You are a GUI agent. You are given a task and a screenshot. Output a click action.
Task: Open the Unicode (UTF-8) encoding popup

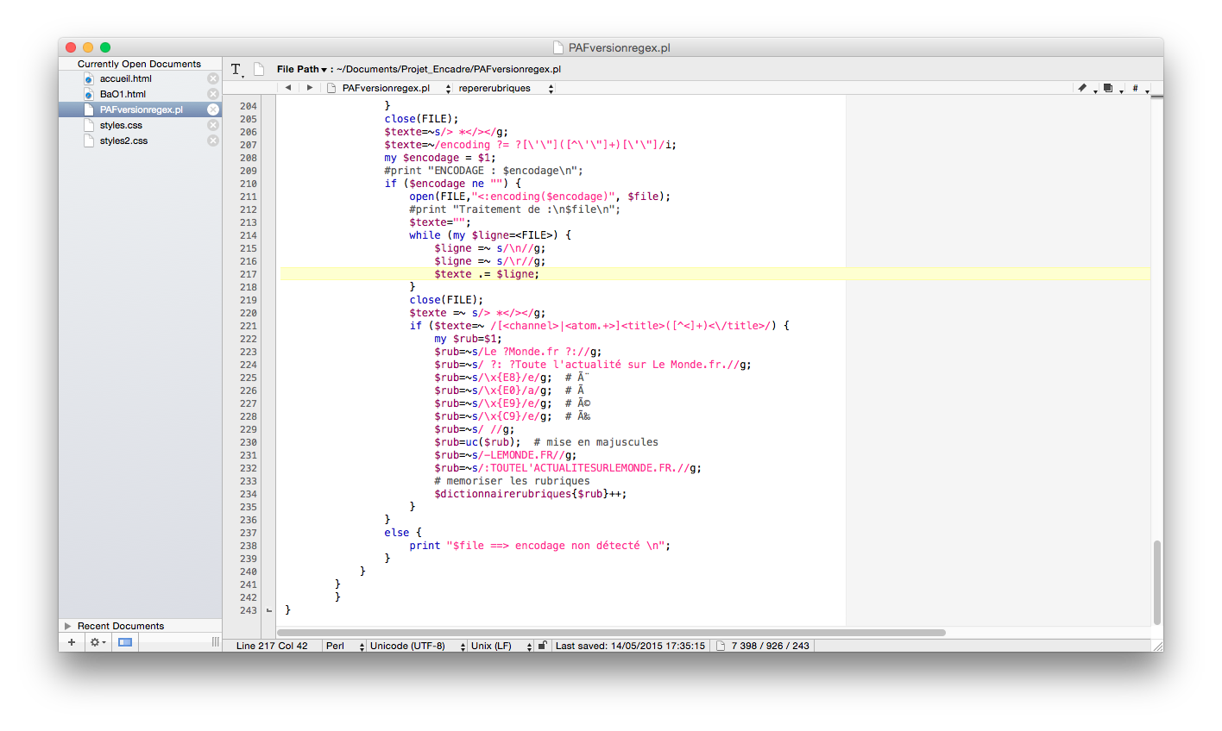(x=417, y=646)
